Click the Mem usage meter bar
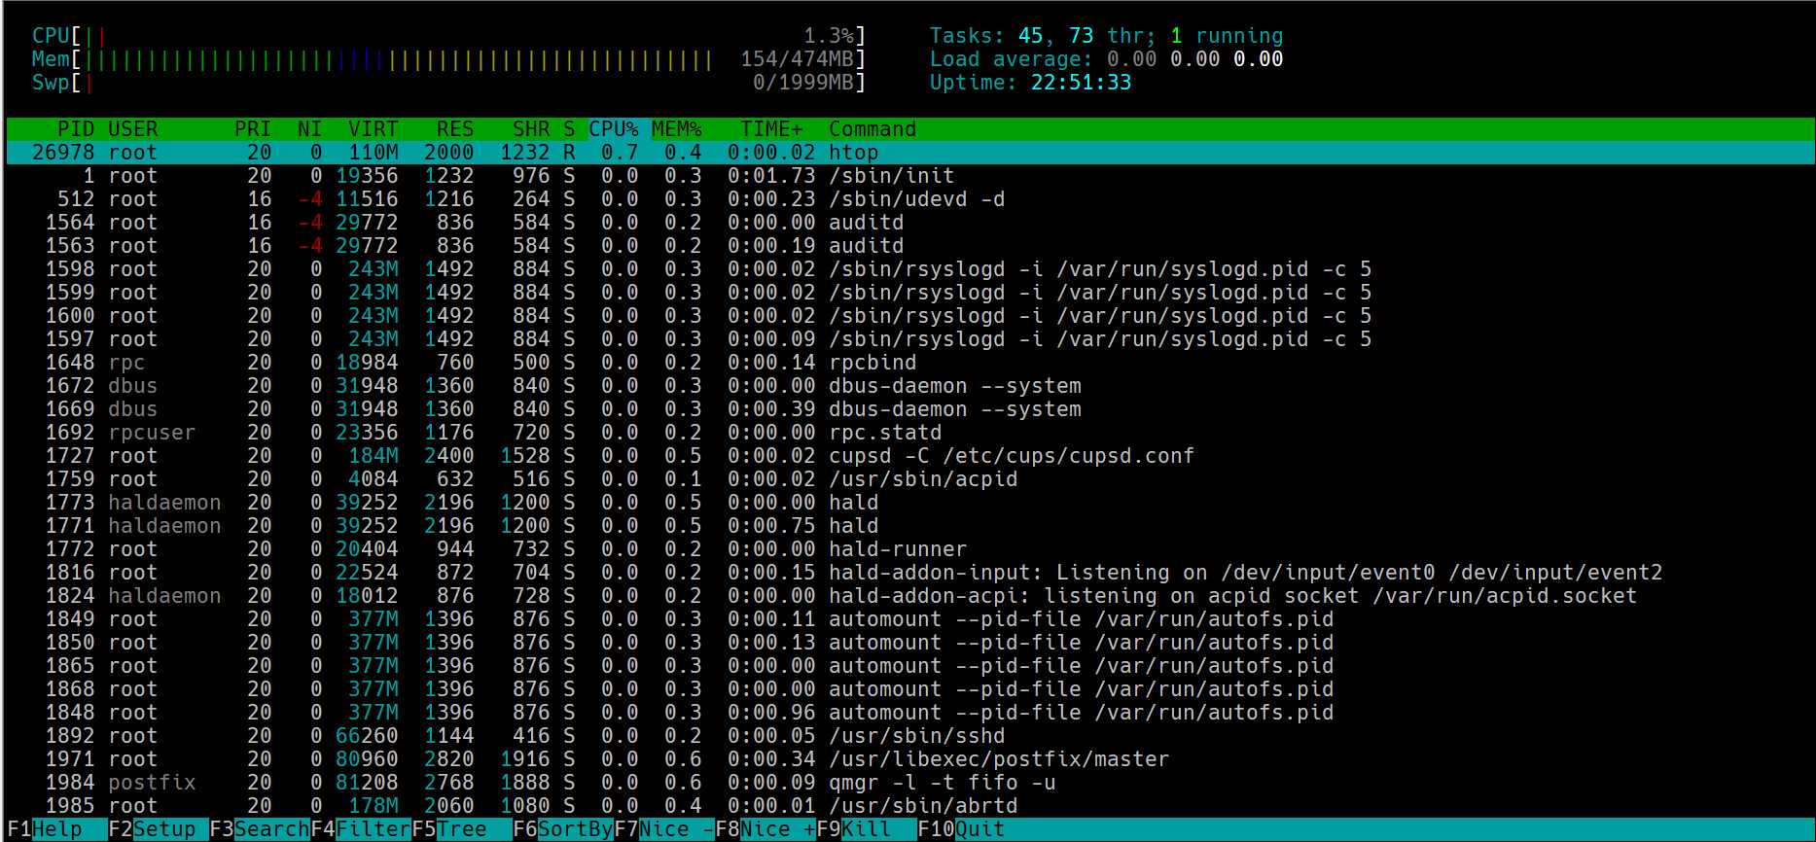This screenshot has width=1816, height=842. click(x=448, y=59)
